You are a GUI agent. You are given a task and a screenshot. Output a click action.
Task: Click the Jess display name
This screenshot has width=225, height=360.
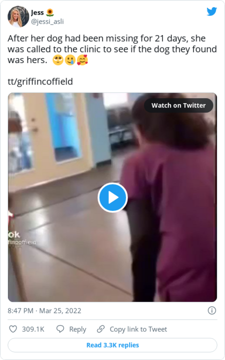click(37, 13)
